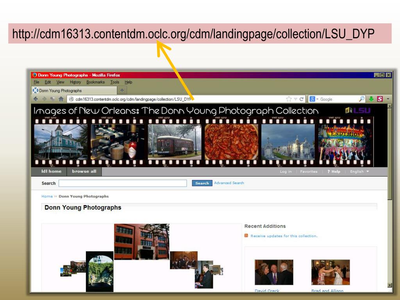This screenshot has height=300, width=400.
Task: Open the English language dropdown
Action: (359, 171)
